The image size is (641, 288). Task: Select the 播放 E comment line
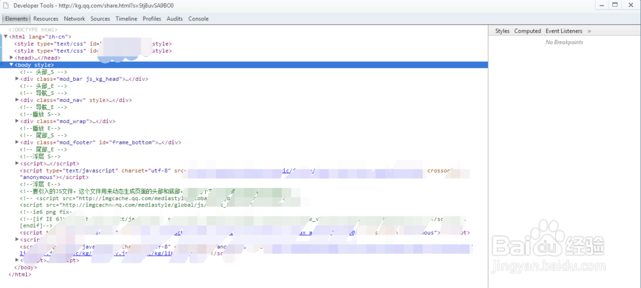coord(40,128)
